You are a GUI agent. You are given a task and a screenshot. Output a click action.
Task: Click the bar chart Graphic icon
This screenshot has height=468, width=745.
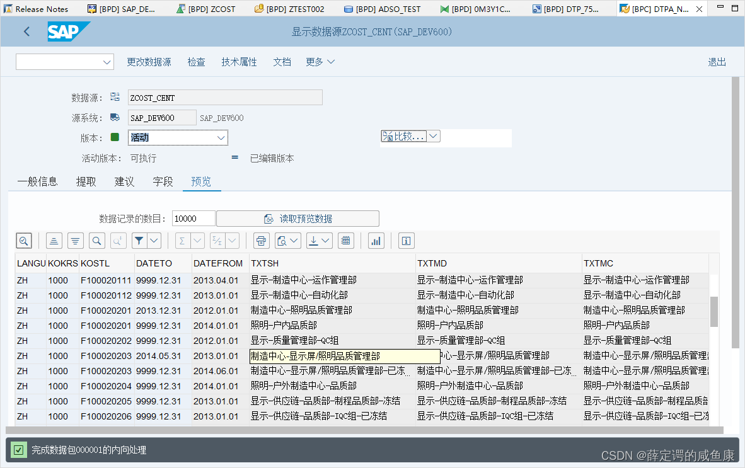pyautogui.click(x=376, y=241)
